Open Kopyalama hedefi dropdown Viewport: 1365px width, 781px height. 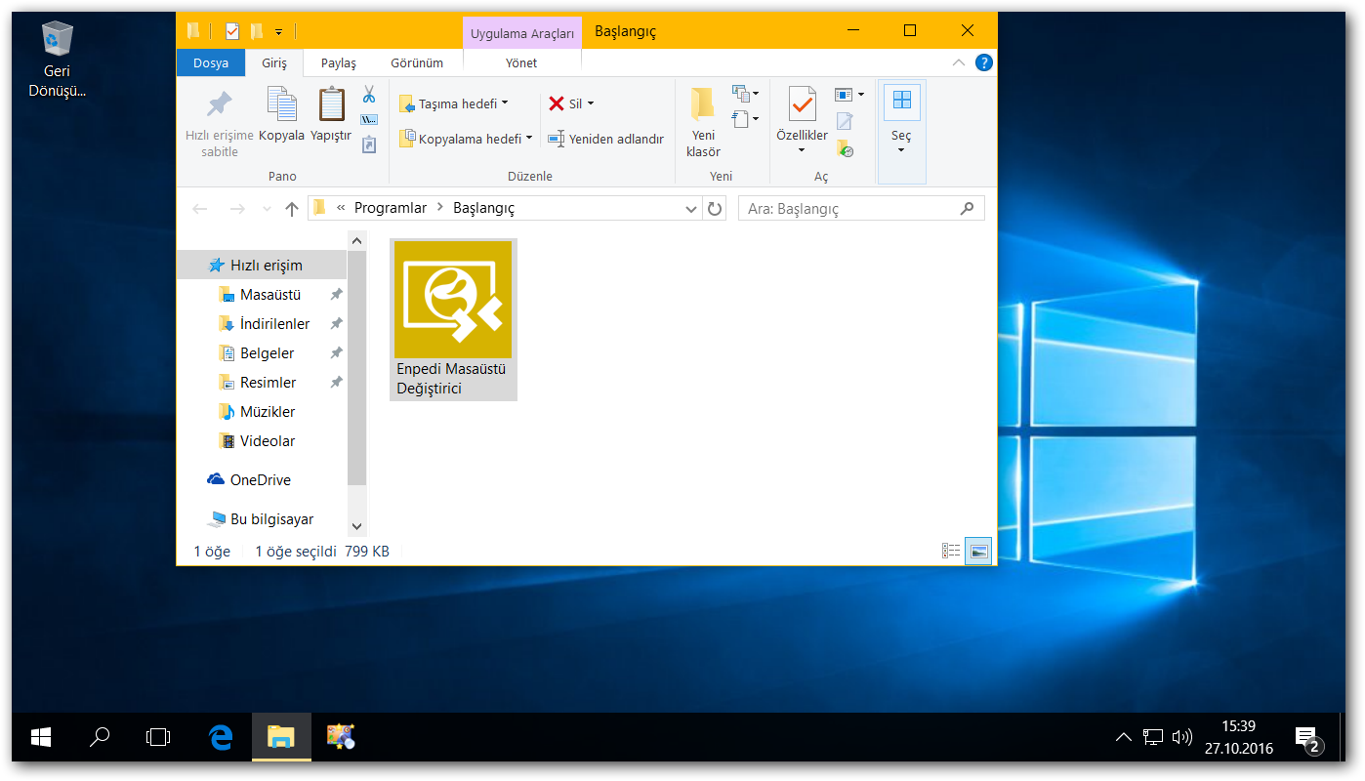pyautogui.click(x=467, y=139)
